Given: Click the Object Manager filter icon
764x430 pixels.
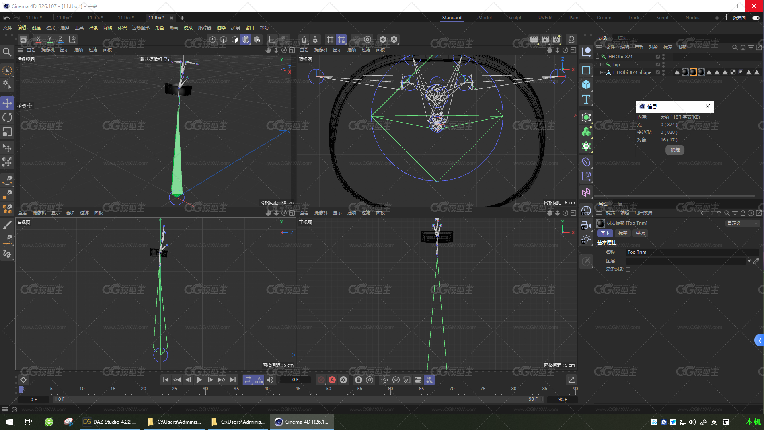Looking at the screenshot, I should pyautogui.click(x=750, y=47).
